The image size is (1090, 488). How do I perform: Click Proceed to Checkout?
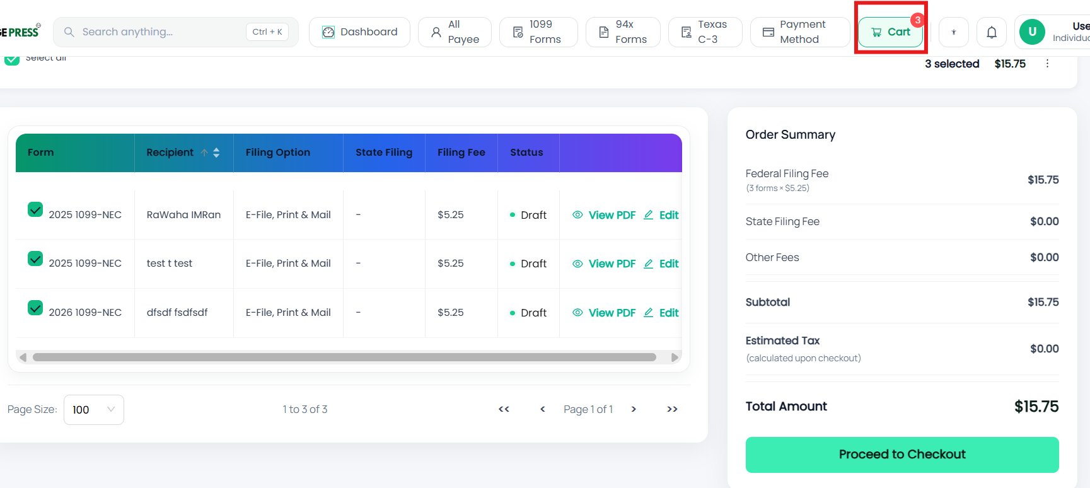pyautogui.click(x=902, y=455)
